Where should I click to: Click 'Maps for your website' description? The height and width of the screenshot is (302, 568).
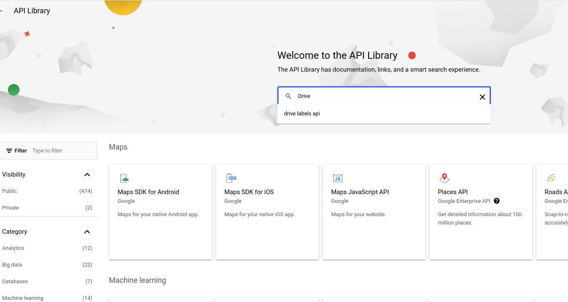pyautogui.click(x=358, y=215)
